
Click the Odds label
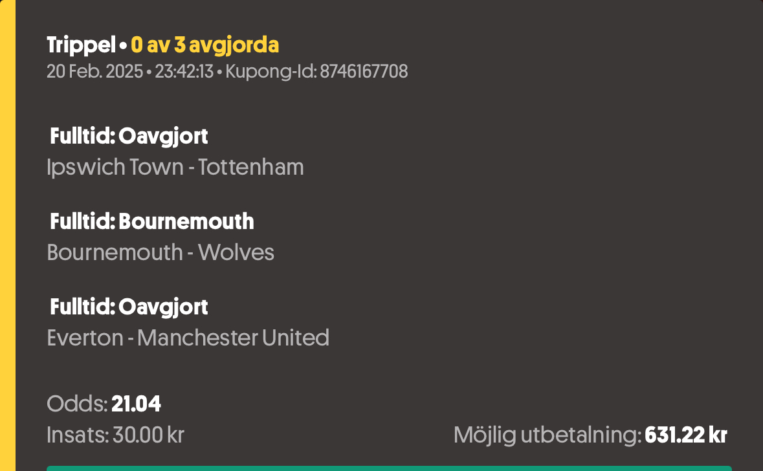[78, 404]
